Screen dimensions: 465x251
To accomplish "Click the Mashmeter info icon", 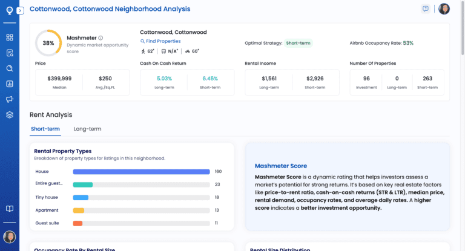I will click(101, 37).
